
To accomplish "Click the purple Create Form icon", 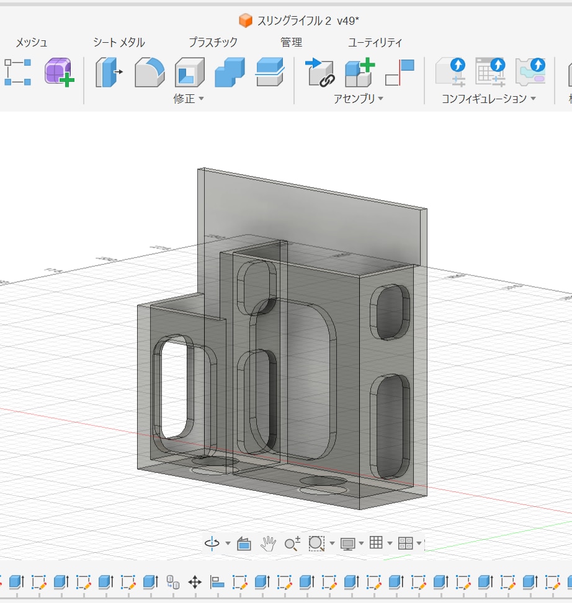I will (59, 72).
